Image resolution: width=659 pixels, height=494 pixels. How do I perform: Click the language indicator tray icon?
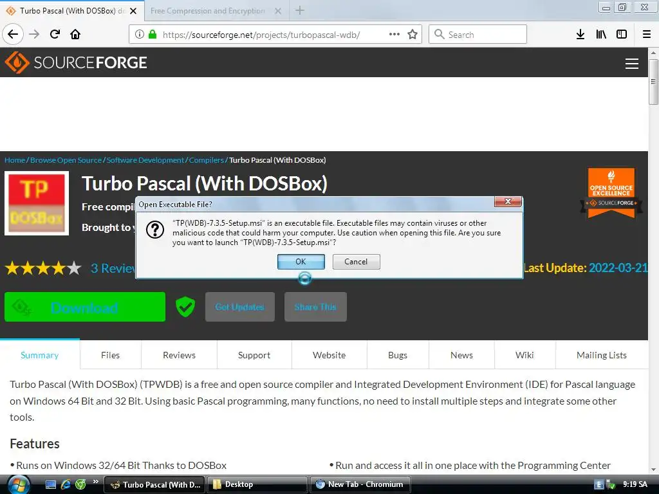click(x=599, y=484)
